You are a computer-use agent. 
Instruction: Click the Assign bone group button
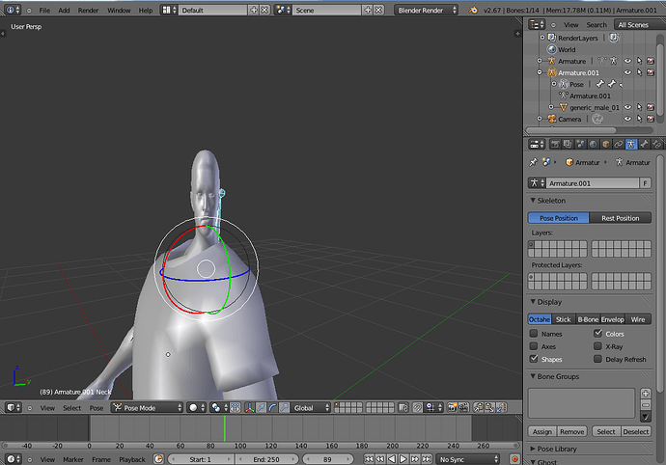pos(542,431)
